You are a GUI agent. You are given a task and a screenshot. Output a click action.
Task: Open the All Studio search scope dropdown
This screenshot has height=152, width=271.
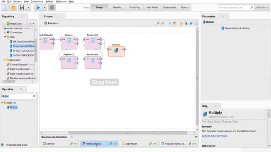262,8
